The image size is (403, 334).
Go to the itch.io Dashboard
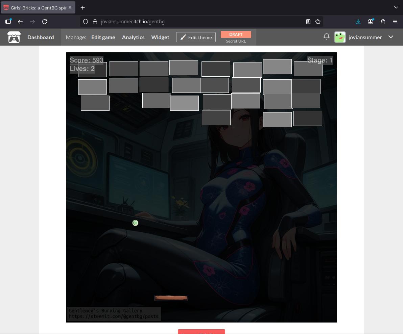coord(41,37)
